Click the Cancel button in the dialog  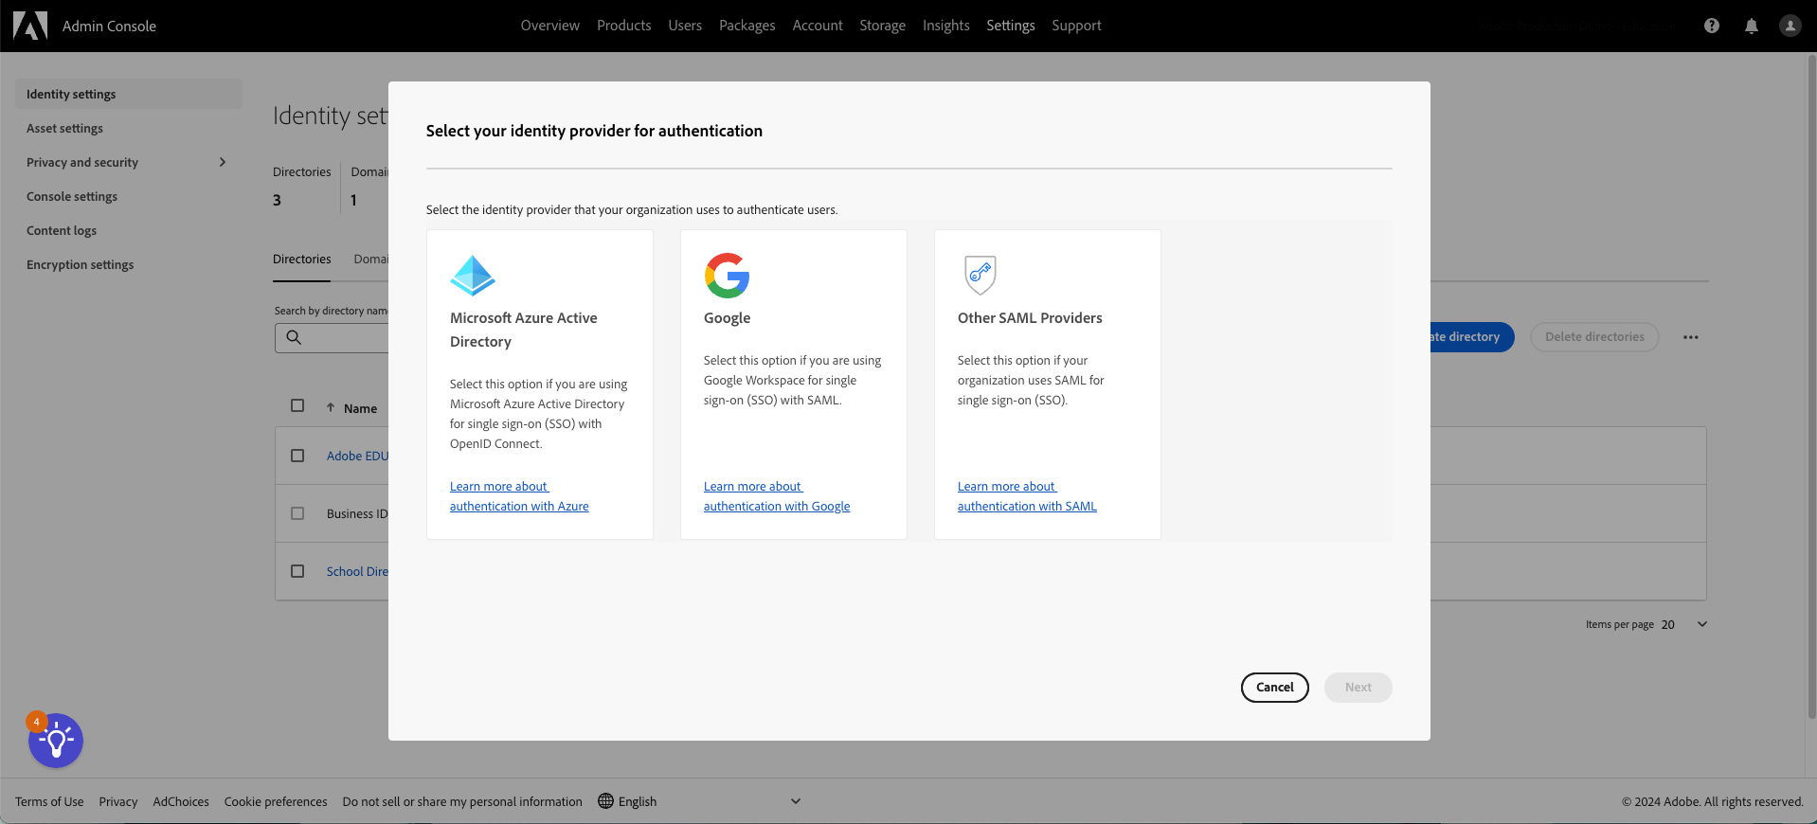[1274, 688]
